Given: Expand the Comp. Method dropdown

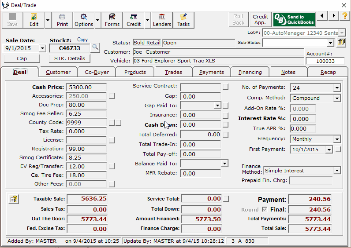Looking at the screenshot, I should click(337, 98).
